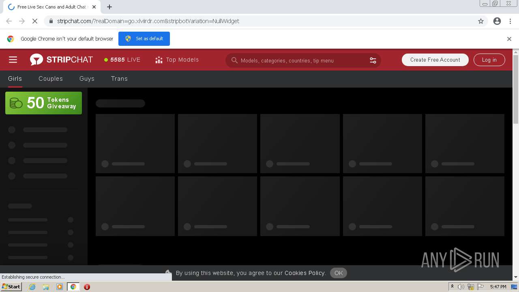Open the red antivirus taskbar icon
The width and height of the screenshot is (519, 292).
[87, 287]
